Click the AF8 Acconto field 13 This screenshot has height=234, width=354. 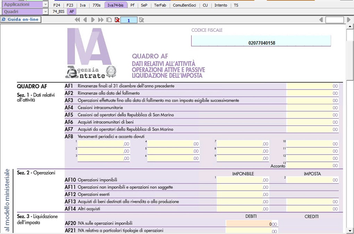click(313, 165)
